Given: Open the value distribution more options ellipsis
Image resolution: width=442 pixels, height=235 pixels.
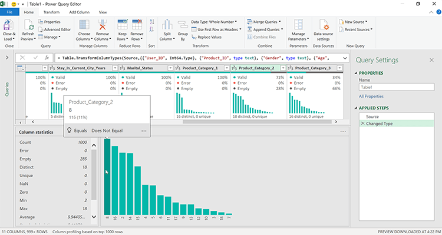Looking at the screenshot, I should coord(343,131).
